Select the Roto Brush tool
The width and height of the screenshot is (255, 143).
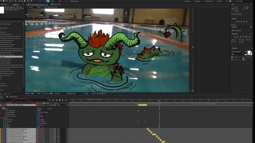pos(28,1)
